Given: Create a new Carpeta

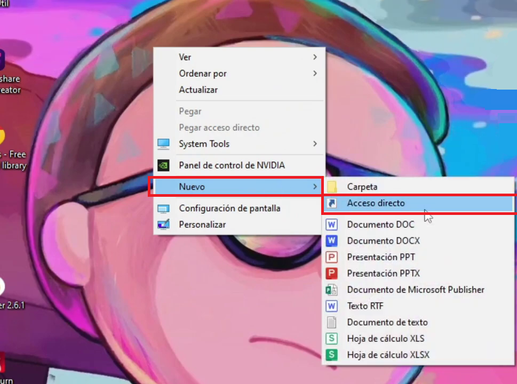Looking at the screenshot, I should 418,187.
